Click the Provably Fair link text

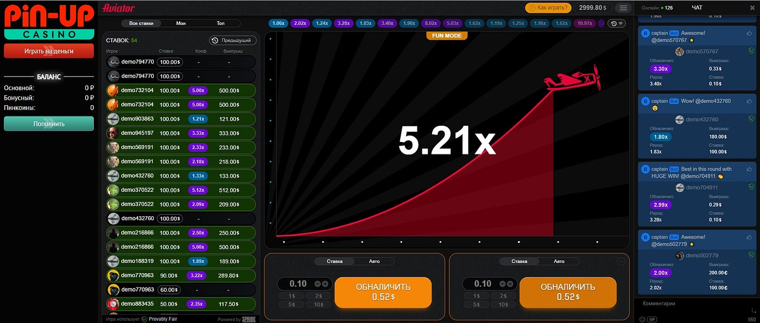pyautogui.click(x=163, y=319)
